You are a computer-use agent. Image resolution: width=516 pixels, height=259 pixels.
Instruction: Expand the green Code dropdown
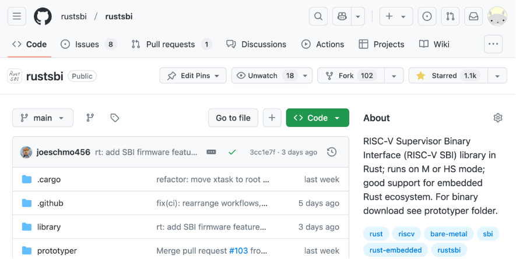point(317,118)
